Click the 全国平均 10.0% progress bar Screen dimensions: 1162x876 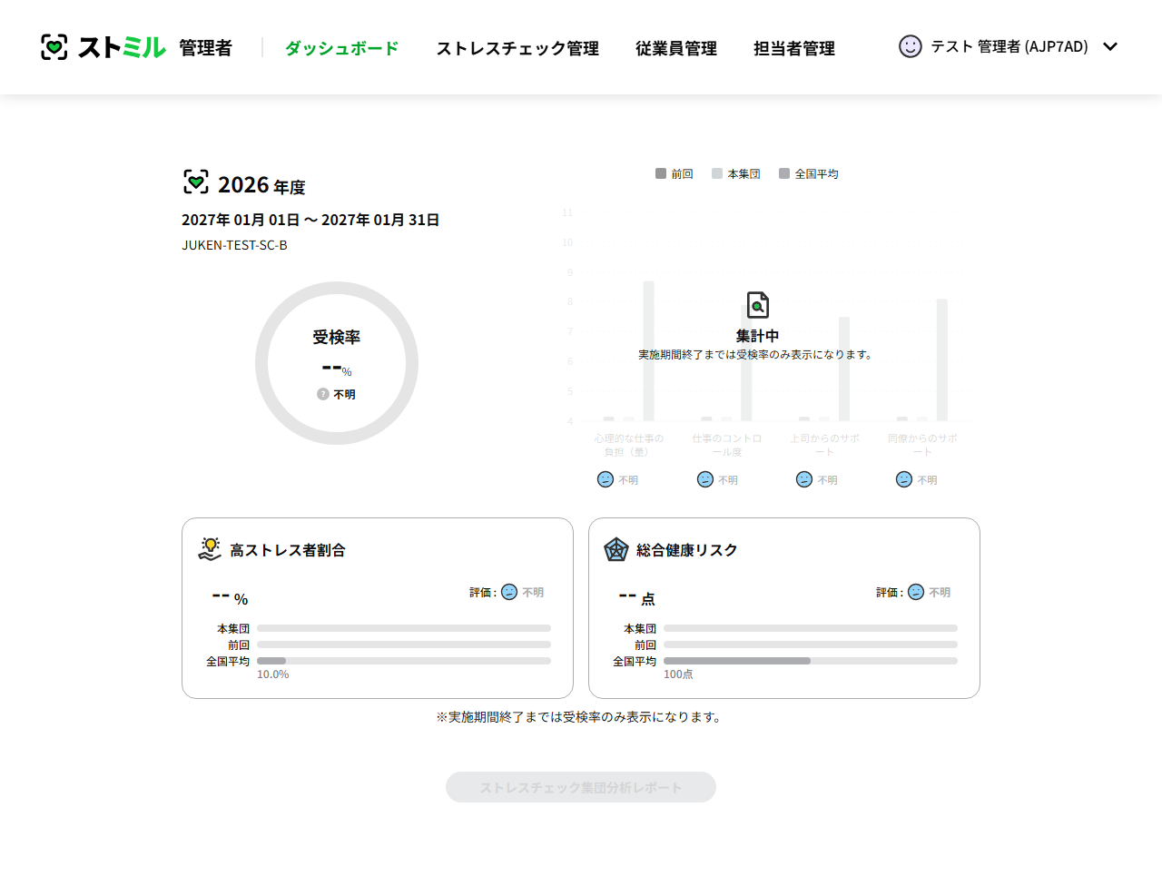pos(403,660)
